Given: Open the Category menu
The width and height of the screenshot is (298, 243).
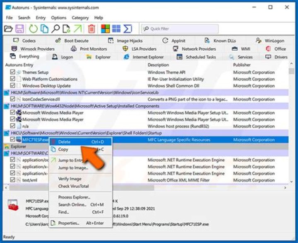Looking at the screenshot, I should click(x=80, y=18).
